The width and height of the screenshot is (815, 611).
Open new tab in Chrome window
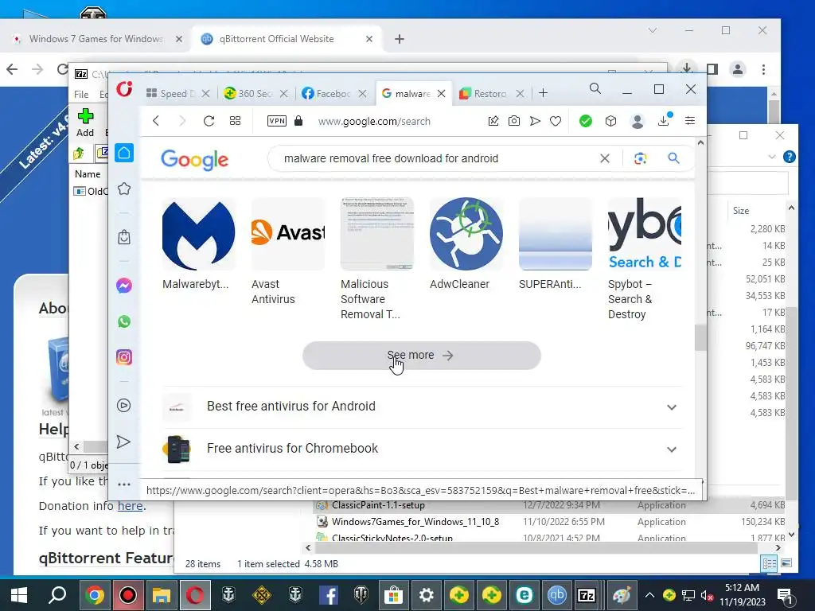point(400,39)
